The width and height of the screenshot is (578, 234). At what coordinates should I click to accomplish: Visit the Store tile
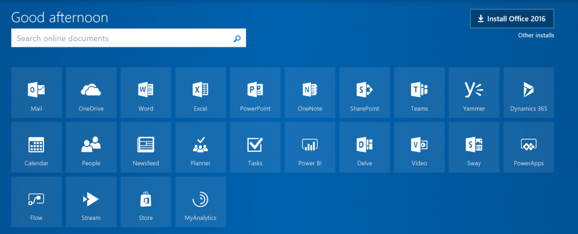pos(146,201)
